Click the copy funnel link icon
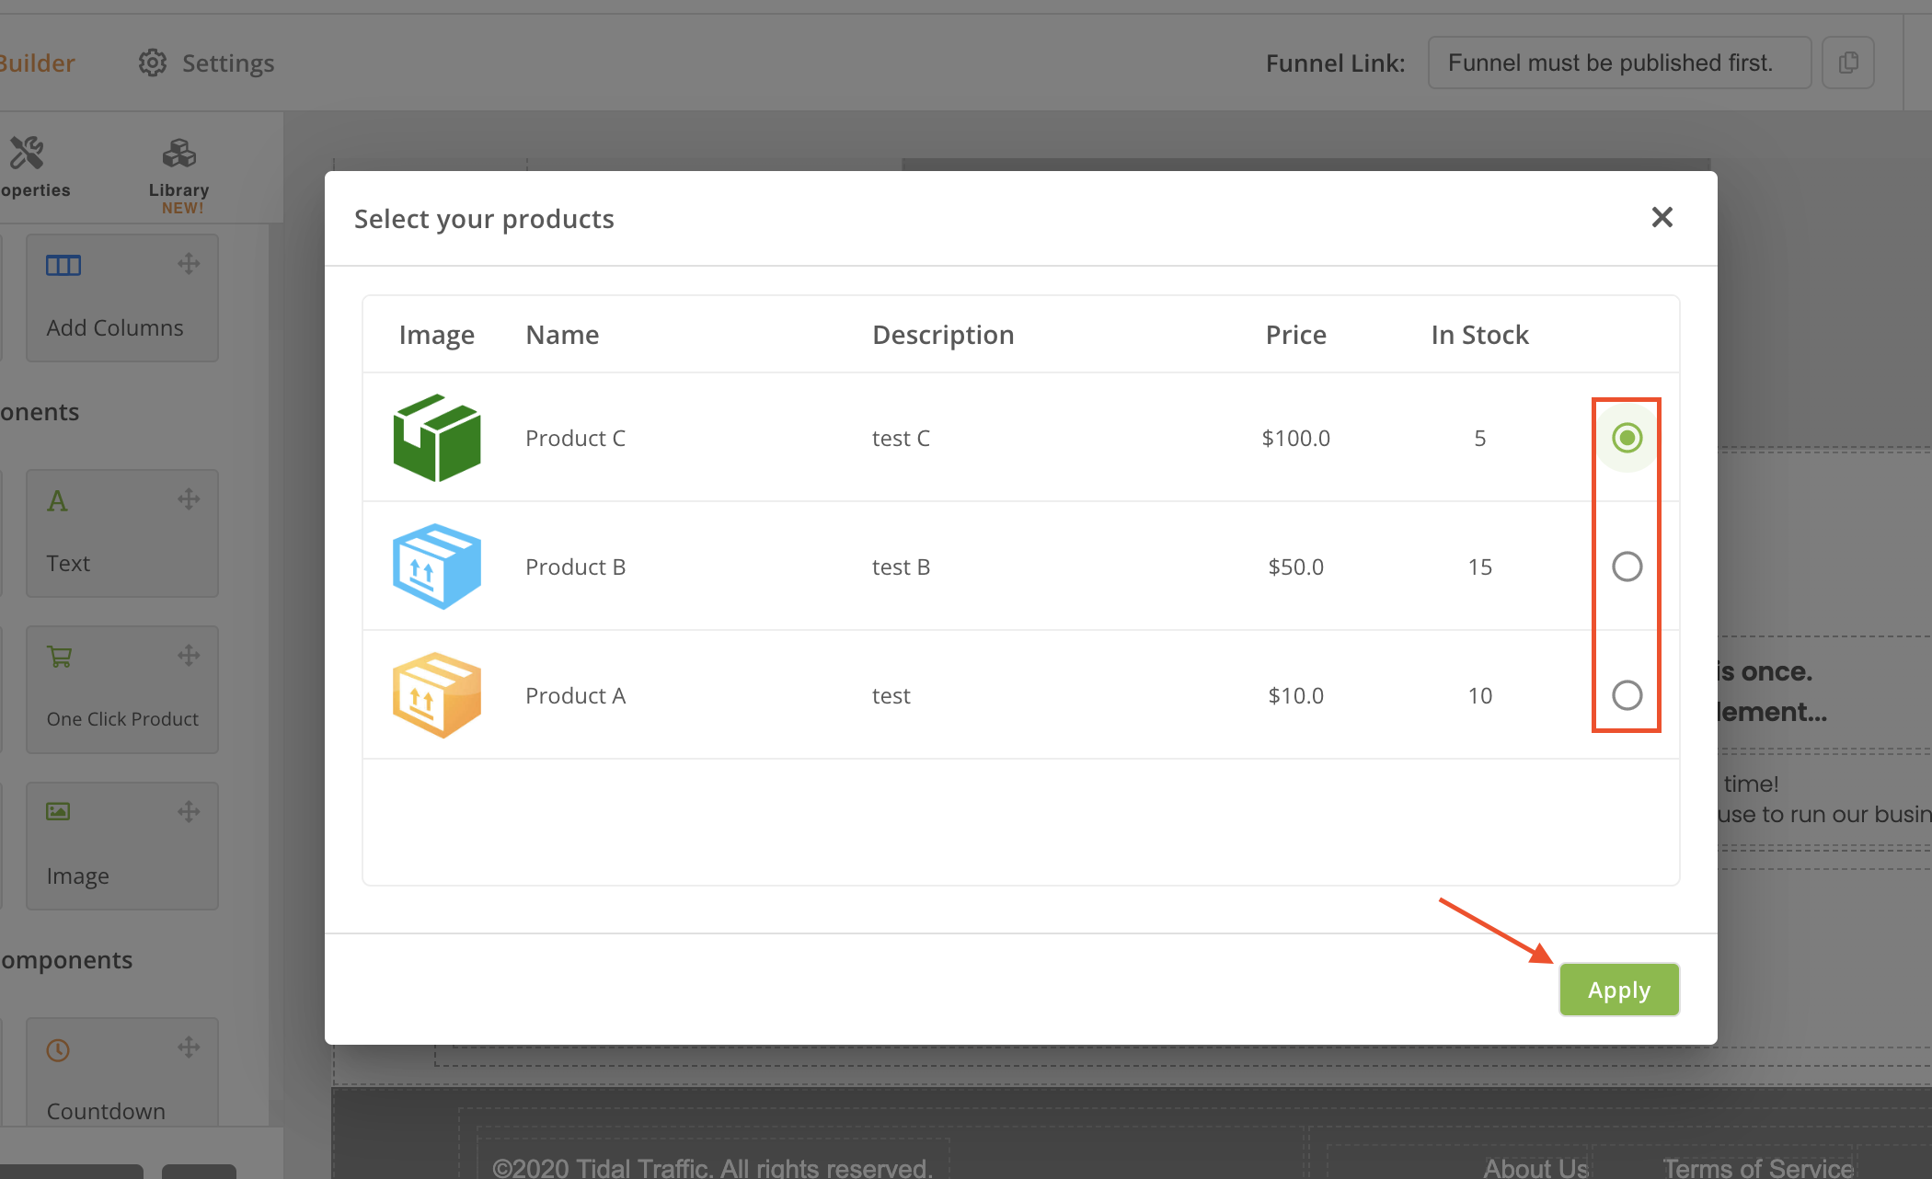Screen dimensions: 1932x1179 click(1848, 63)
